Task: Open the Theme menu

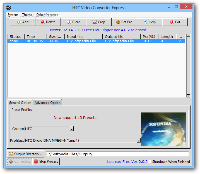Action: (x=27, y=15)
